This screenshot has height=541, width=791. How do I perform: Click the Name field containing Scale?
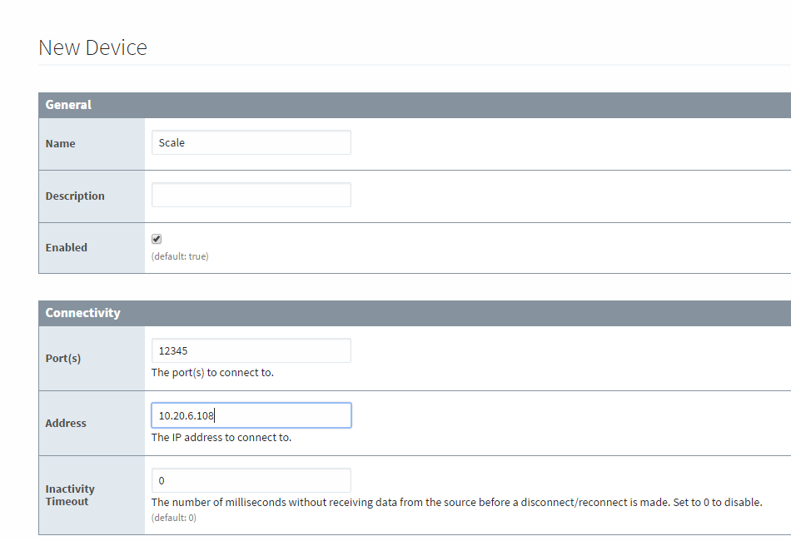pyautogui.click(x=251, y=142)
